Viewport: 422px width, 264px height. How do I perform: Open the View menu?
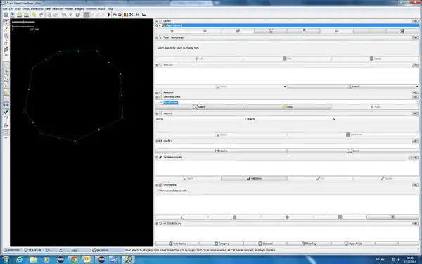(x=18, y=9)
